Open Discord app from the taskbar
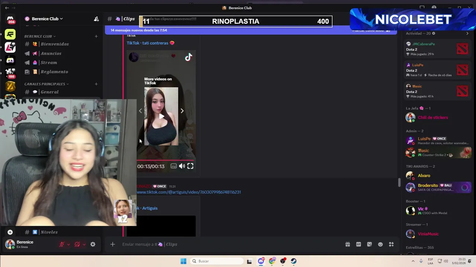The width and height of the screenshot is (476, 267). coord(261,261)
